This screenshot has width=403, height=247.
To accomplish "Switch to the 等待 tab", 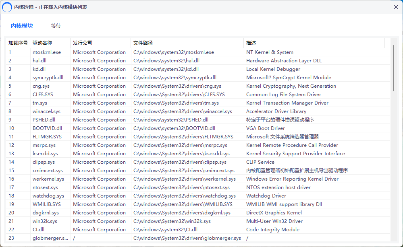I will 56,25.
